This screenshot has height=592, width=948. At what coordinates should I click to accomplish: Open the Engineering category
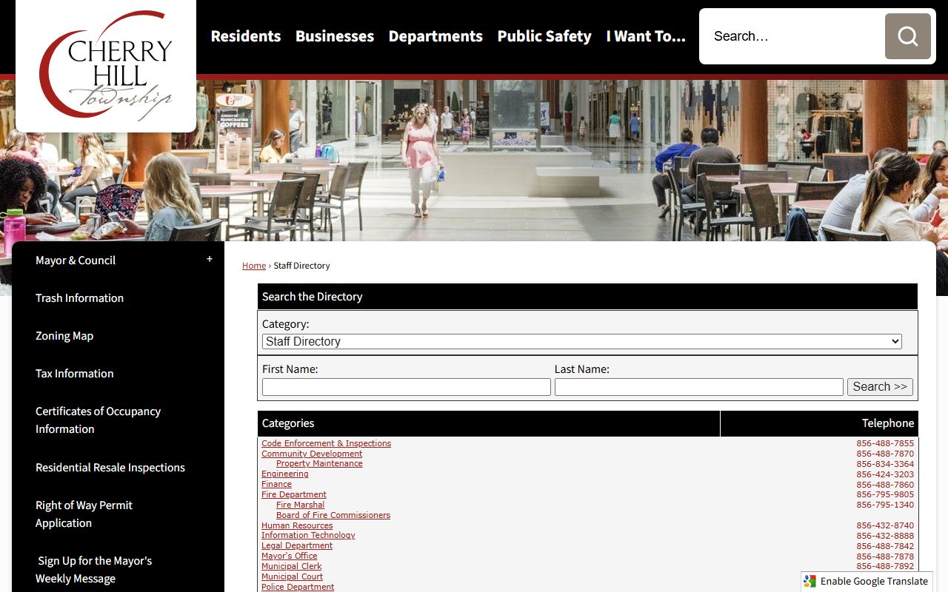click(284, 474)
